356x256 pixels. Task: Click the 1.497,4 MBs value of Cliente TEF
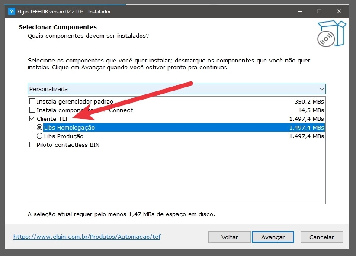tap(306, 119)
